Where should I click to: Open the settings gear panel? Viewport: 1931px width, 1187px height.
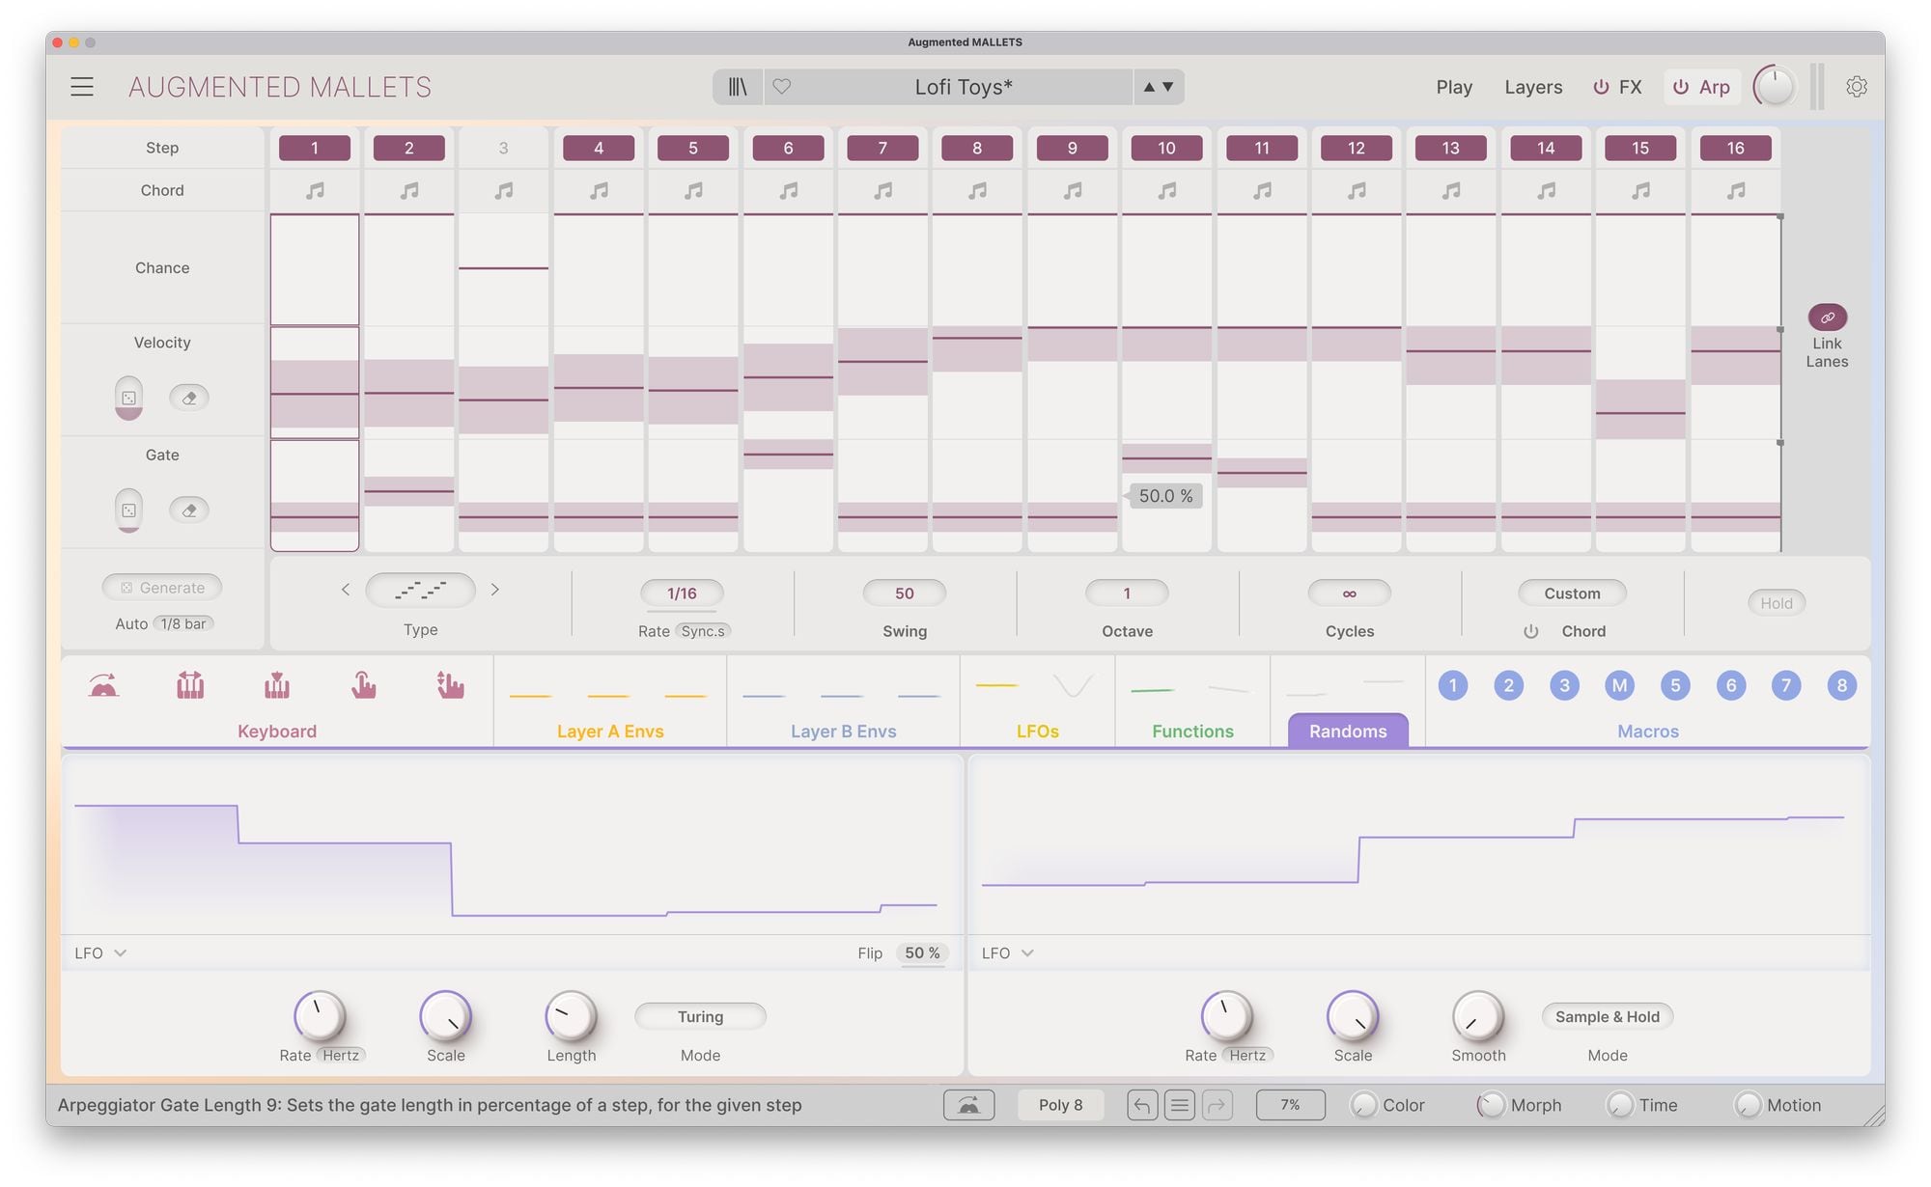coord(1856,87)
